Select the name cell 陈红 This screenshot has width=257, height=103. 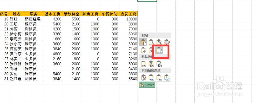[x=17, y=19]
